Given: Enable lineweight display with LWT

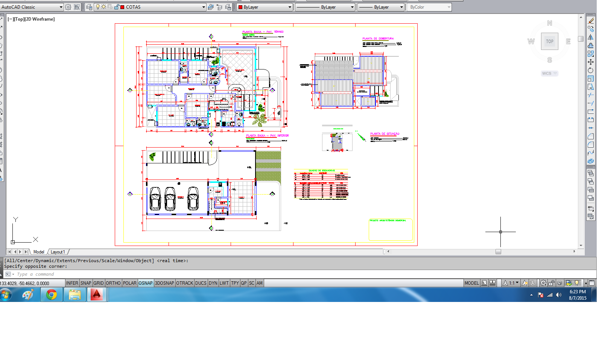Looking at the screenshot, I should tap(224, 283).
